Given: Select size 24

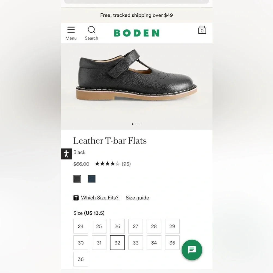Looking at the screenshot, I should pyautogui.click(x=81, y=226).
